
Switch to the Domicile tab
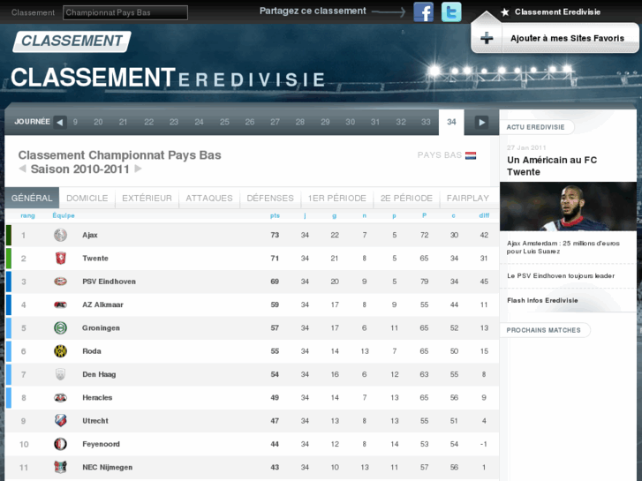tap(87, 198)
